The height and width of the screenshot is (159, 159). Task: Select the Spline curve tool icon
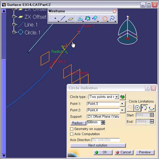point(112,18)
